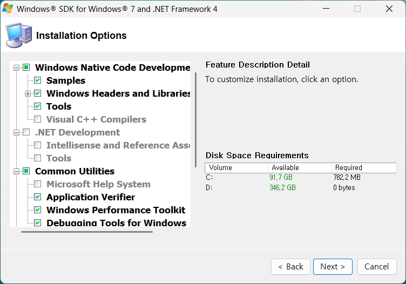Select the Windows Performance Toolkit label
The width and height of the screenshot is (406, 284).
point(116,210)
